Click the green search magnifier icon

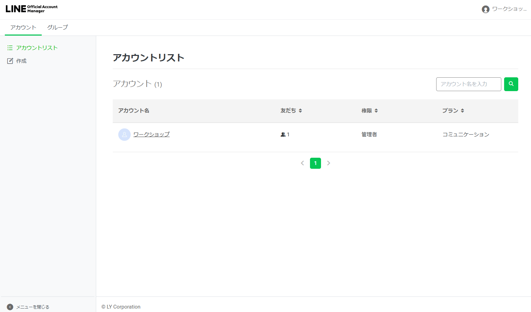[x=511, y=84]
